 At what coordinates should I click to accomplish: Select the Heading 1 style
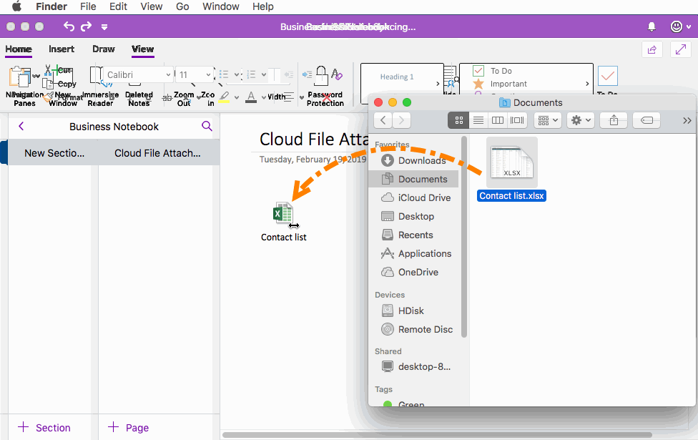pyautogui.click(x=397, y=77)
